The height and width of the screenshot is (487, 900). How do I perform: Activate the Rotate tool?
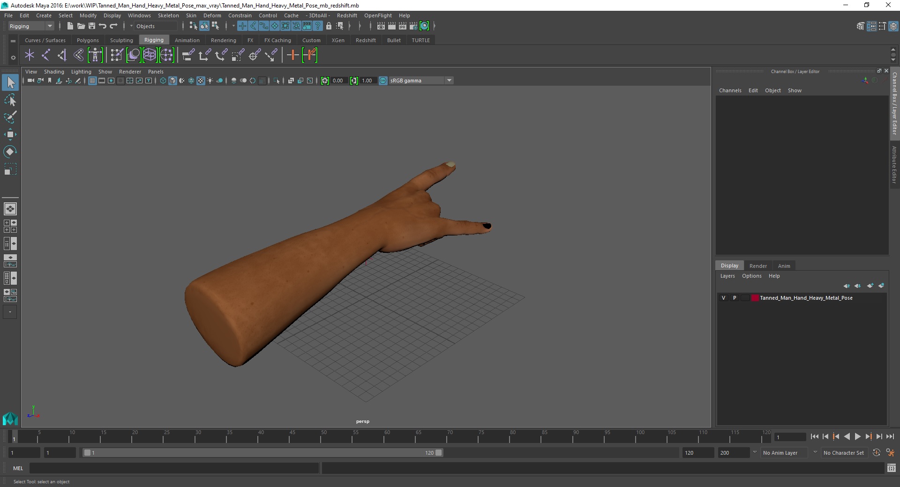click(10, 152)
